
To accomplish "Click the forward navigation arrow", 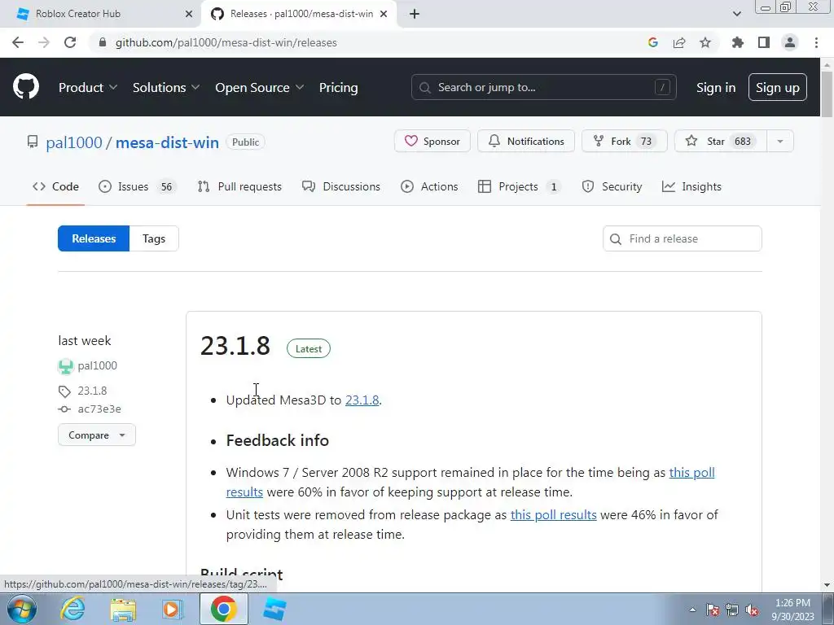I will (44, 42).
